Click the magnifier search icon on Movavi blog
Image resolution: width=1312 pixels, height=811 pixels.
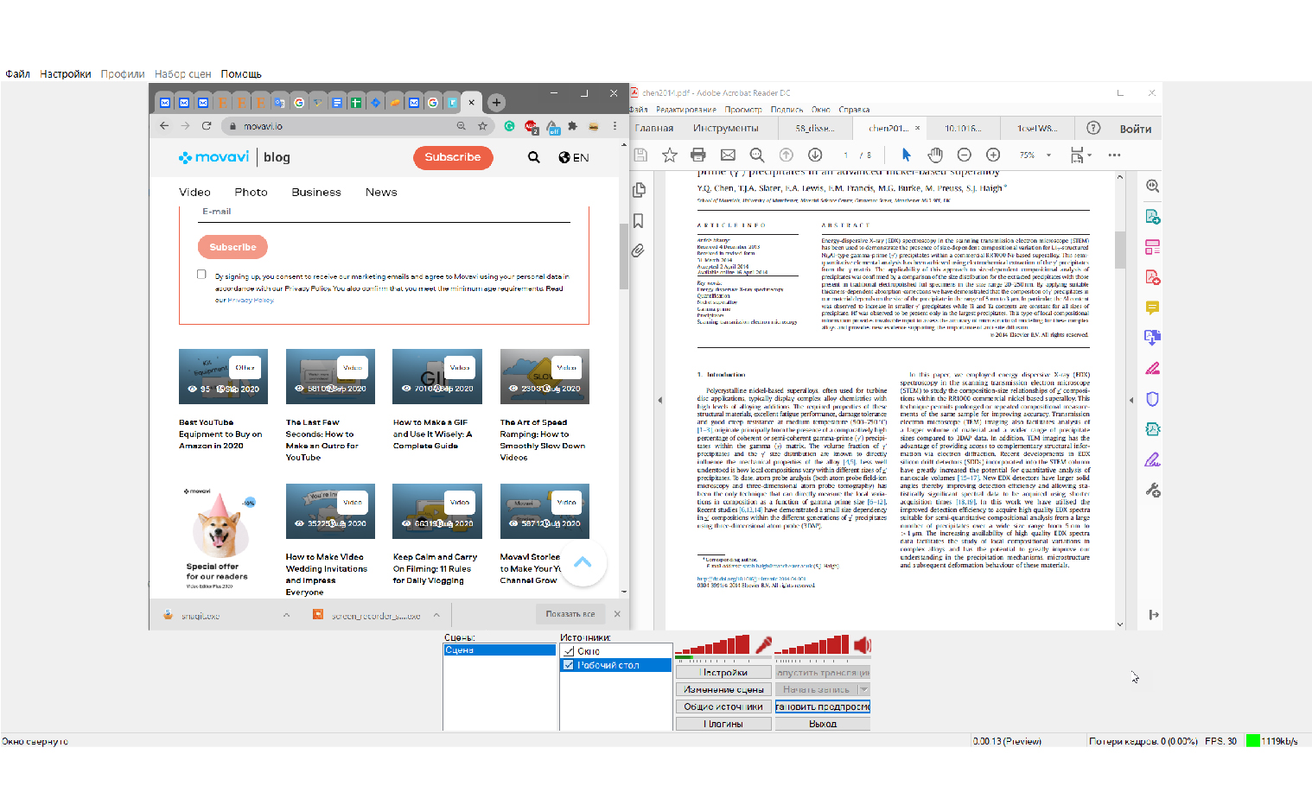(534, 157)
